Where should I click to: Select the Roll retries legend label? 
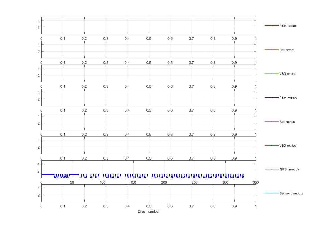[x=287, y=122]
